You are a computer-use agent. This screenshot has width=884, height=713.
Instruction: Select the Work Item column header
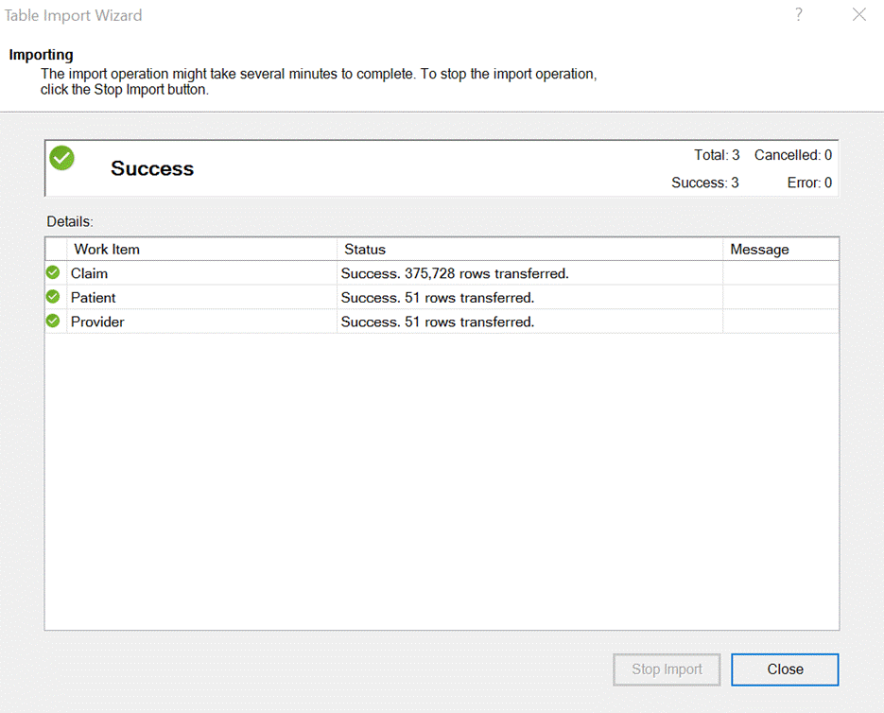coord(201,250)
